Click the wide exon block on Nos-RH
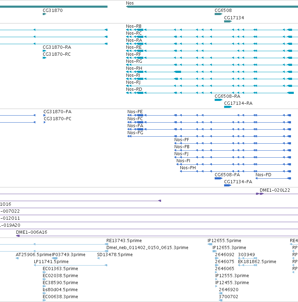Viewport: 298px width, 302px height. point(178,72)
